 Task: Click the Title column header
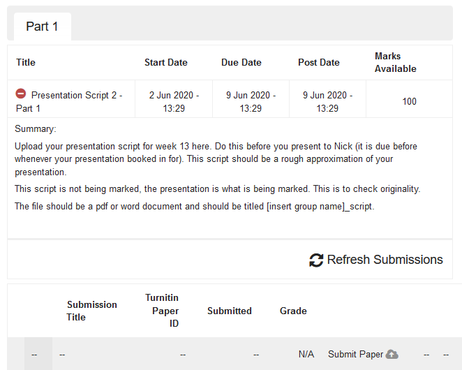[26, 63]
